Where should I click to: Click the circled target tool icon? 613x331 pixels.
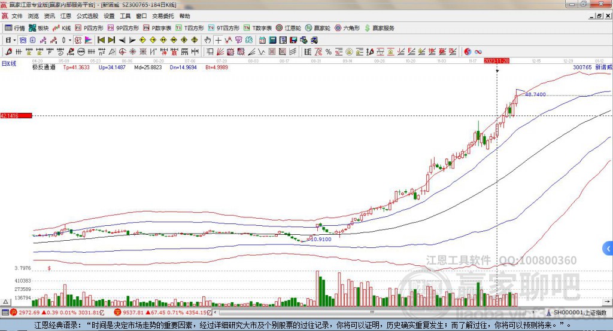point(122,51)
